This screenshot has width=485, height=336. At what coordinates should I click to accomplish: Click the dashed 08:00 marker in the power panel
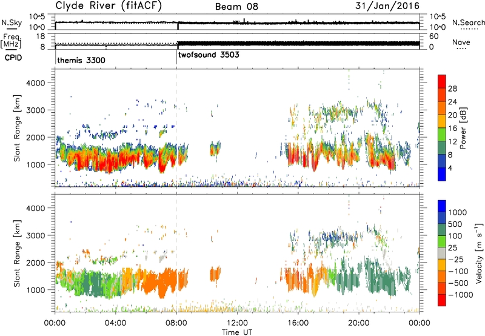(x=176, y=128)
